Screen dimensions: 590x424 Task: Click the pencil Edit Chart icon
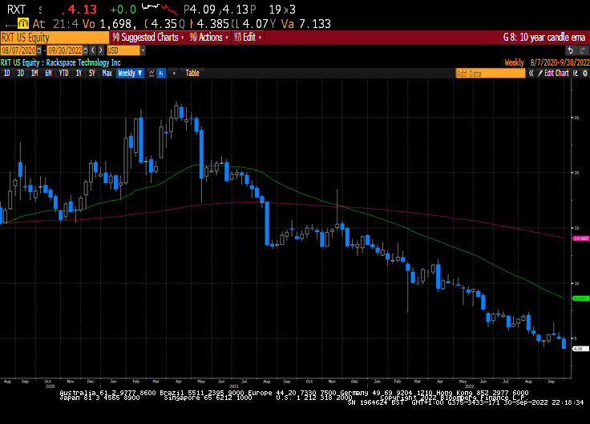(540, 73)
